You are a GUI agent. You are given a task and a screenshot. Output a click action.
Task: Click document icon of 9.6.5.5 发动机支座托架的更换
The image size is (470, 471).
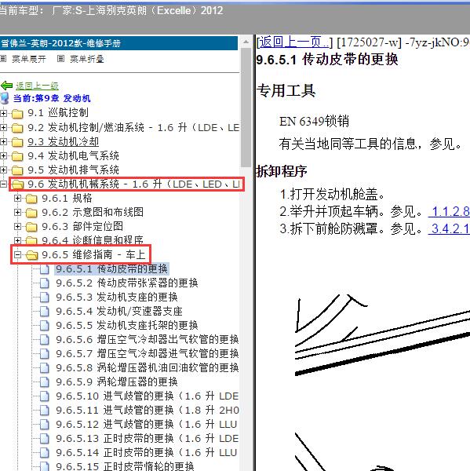tap(45, 326)
